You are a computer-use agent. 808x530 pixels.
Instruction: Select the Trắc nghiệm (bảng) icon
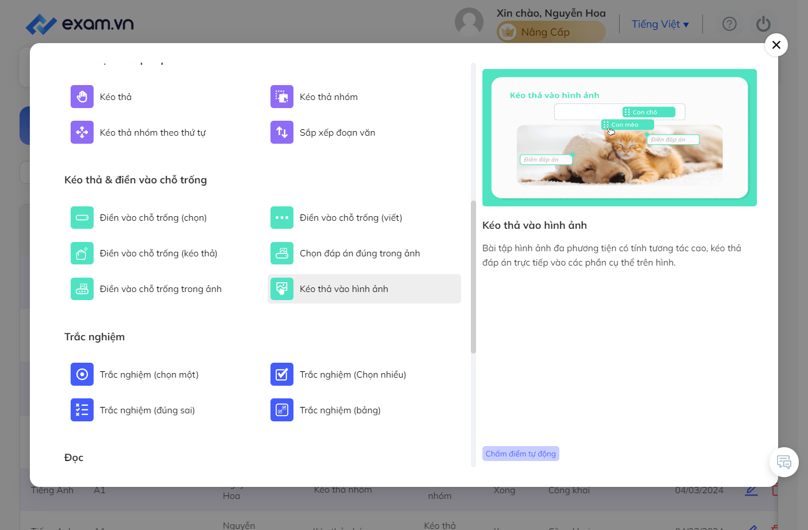[282, 410]
